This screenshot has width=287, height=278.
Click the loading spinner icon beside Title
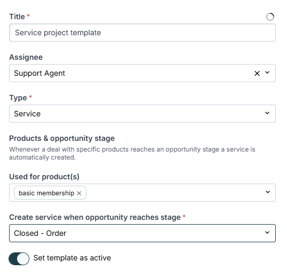pyautogui.click(x=270, y=17)
